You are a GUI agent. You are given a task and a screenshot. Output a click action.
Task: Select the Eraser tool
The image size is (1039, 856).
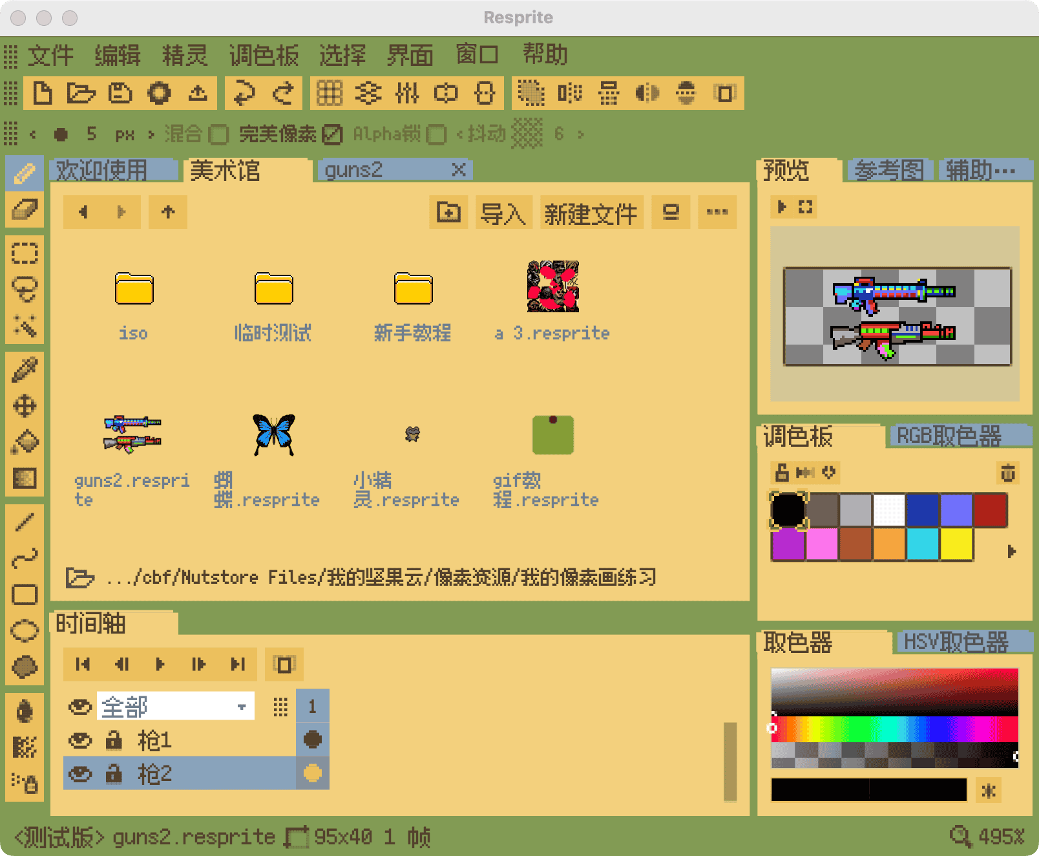pos(25,209)
